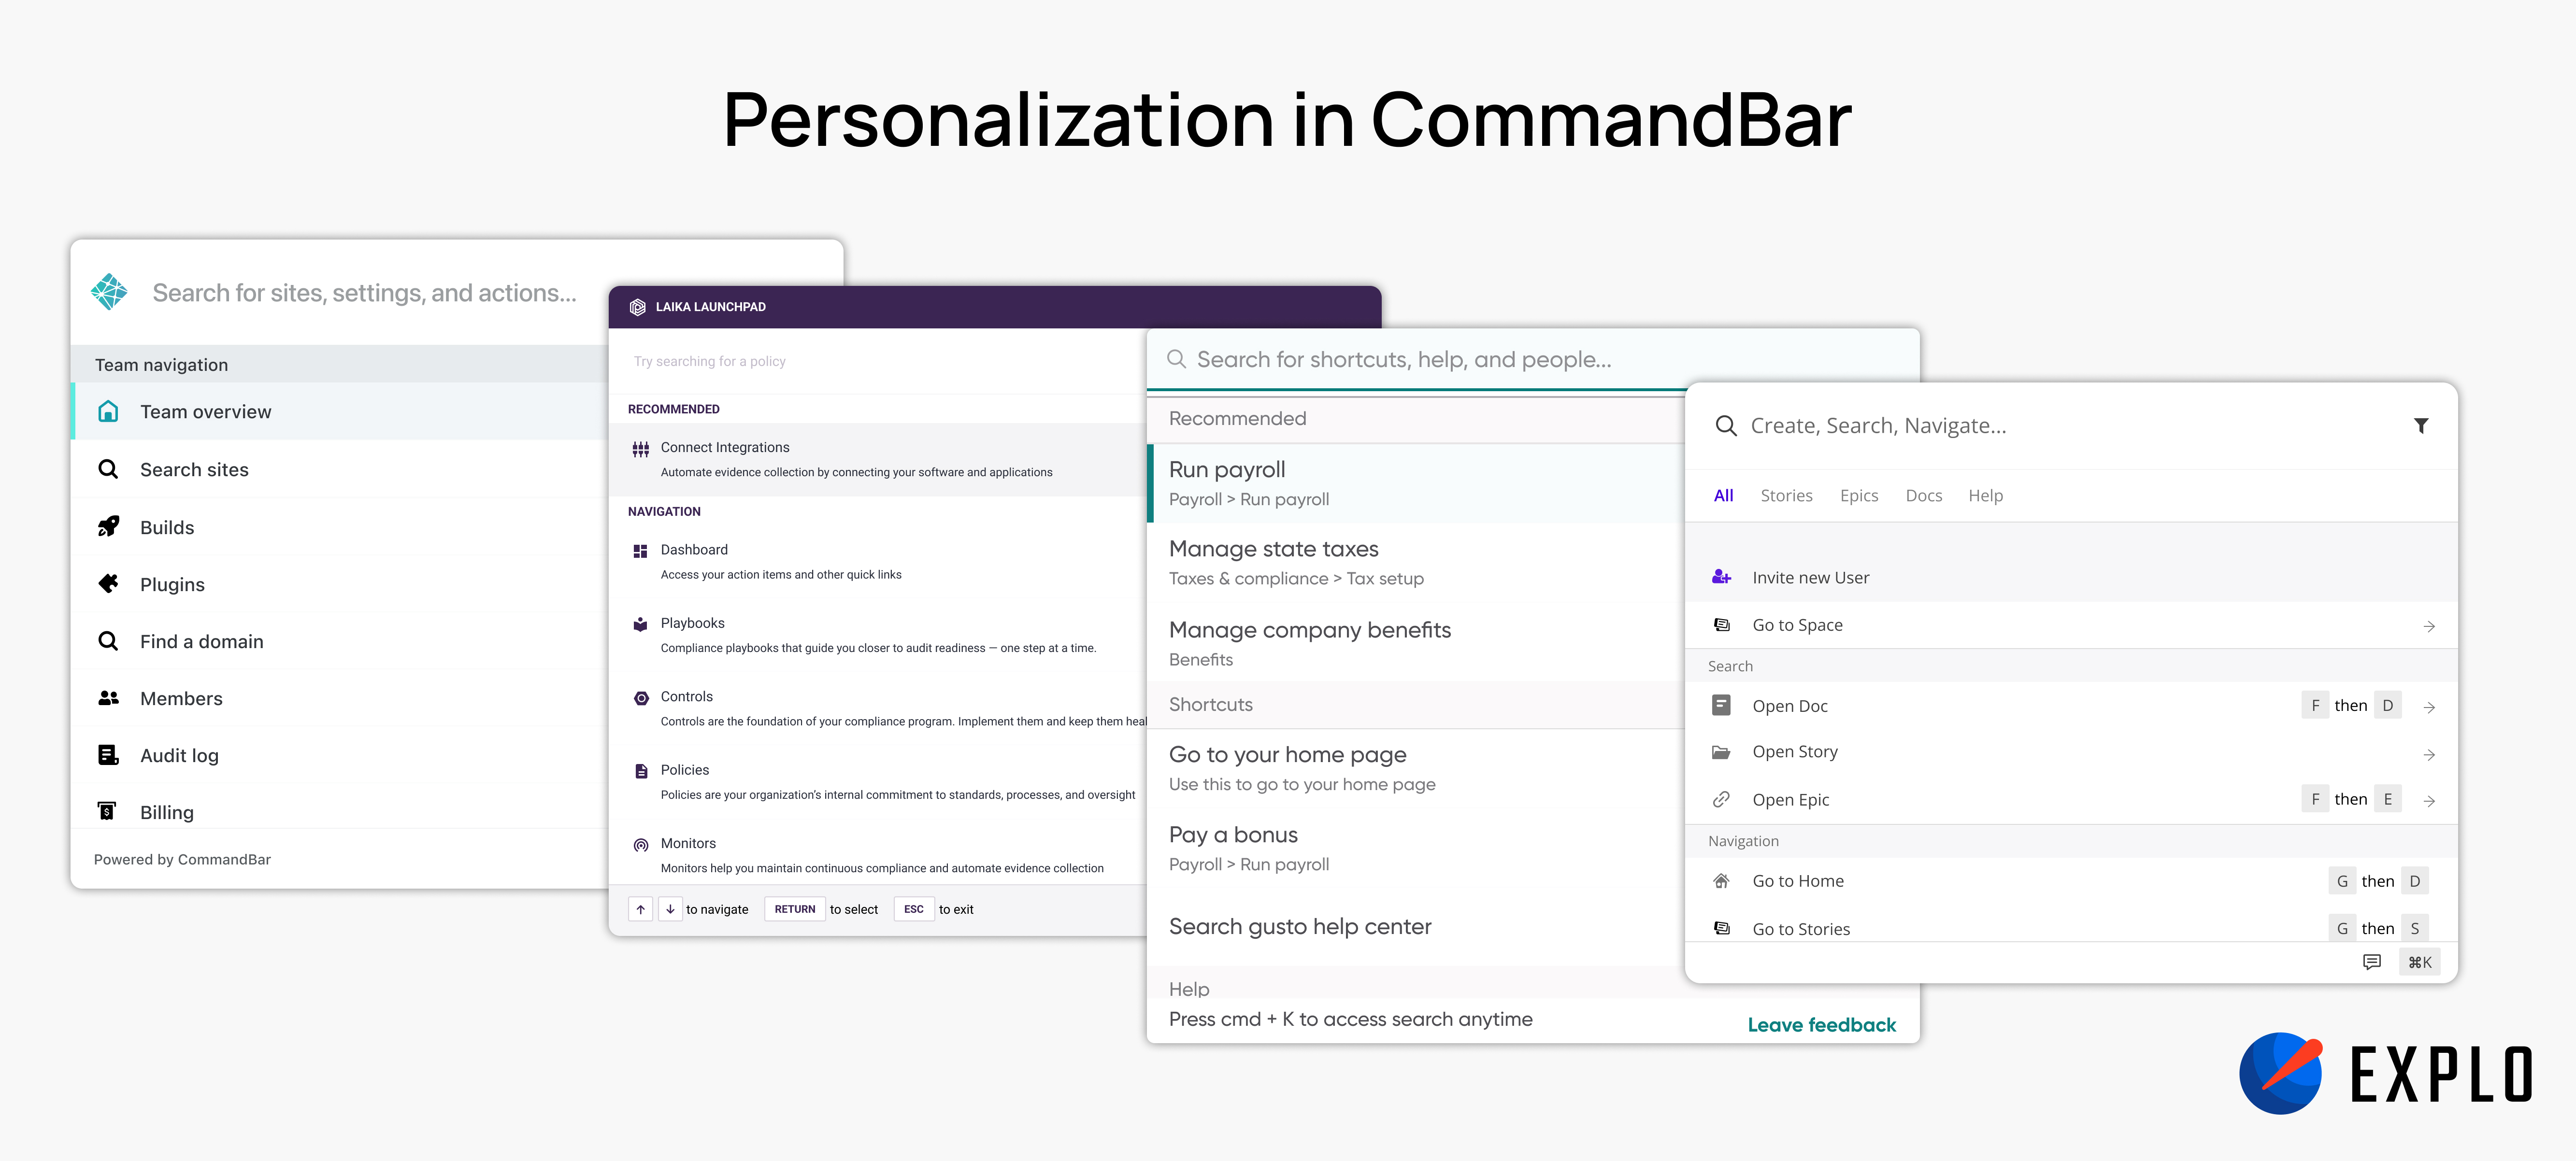Expand the Go to Space arrow

(2428, 626)
